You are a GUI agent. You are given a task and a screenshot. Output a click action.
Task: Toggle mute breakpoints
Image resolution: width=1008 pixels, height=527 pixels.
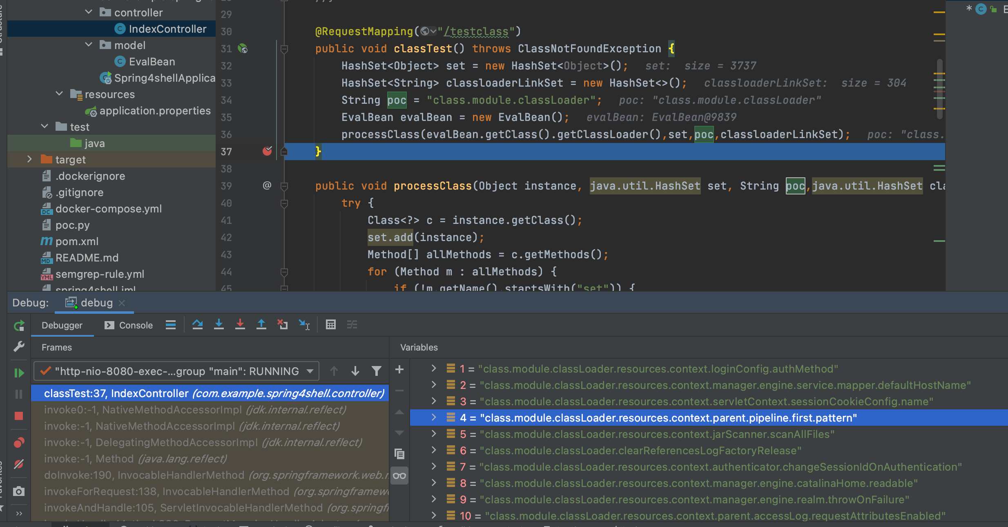click(19, 464)
